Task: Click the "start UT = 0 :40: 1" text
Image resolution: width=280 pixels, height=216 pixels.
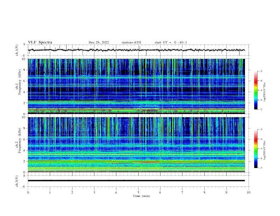Action: [x=171, y=42]
